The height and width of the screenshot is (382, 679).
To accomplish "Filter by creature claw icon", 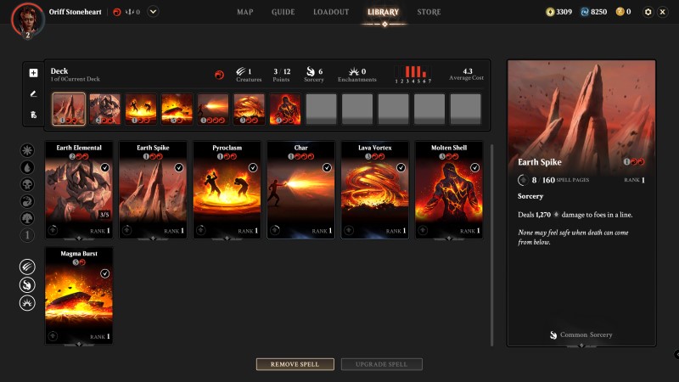I will [x=27, y=267].
